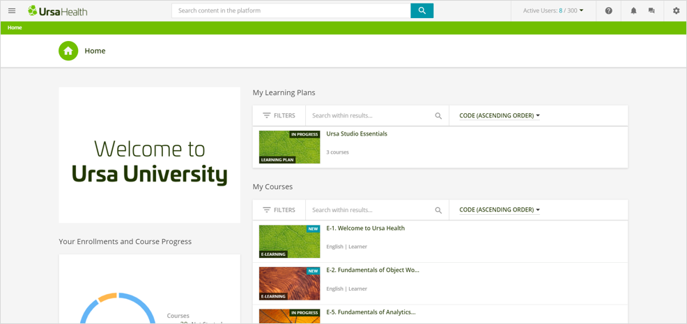
Task: Click the Home page title text
Action: (95, 51)
